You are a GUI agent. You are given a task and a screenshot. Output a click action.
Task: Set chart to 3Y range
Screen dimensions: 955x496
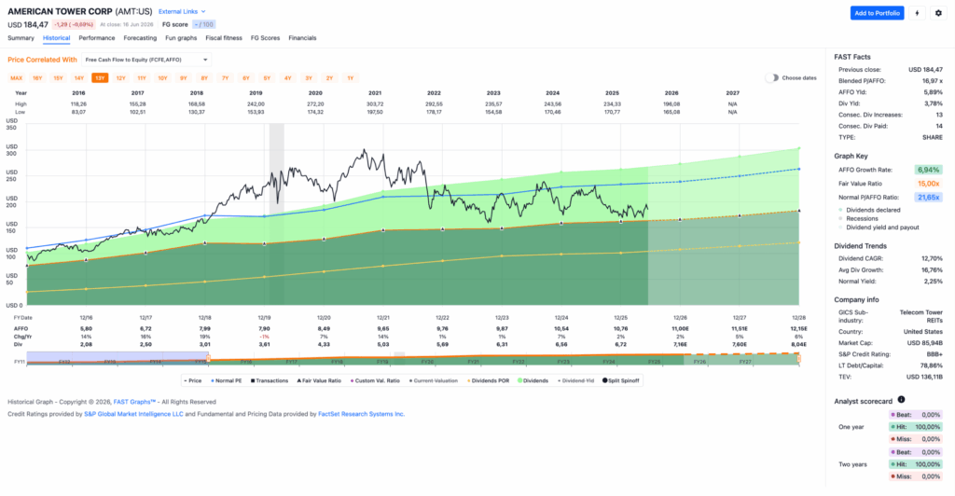309,78
